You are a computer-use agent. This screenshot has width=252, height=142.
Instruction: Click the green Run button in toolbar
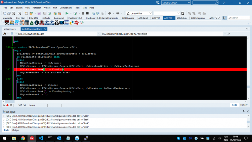(67, 13)
